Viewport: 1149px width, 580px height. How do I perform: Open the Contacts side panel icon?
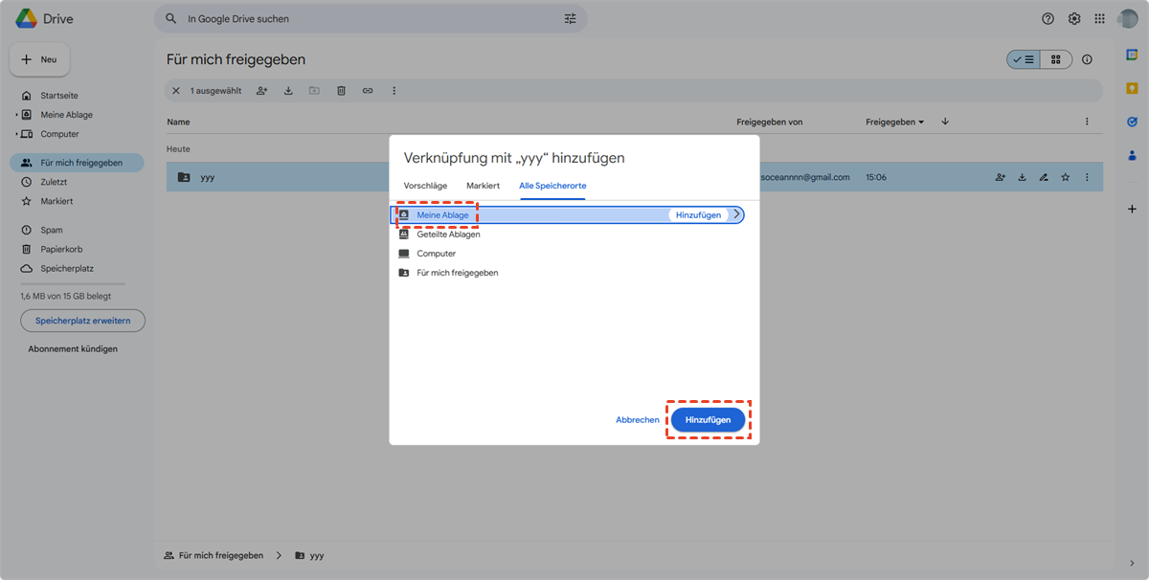1132,155
